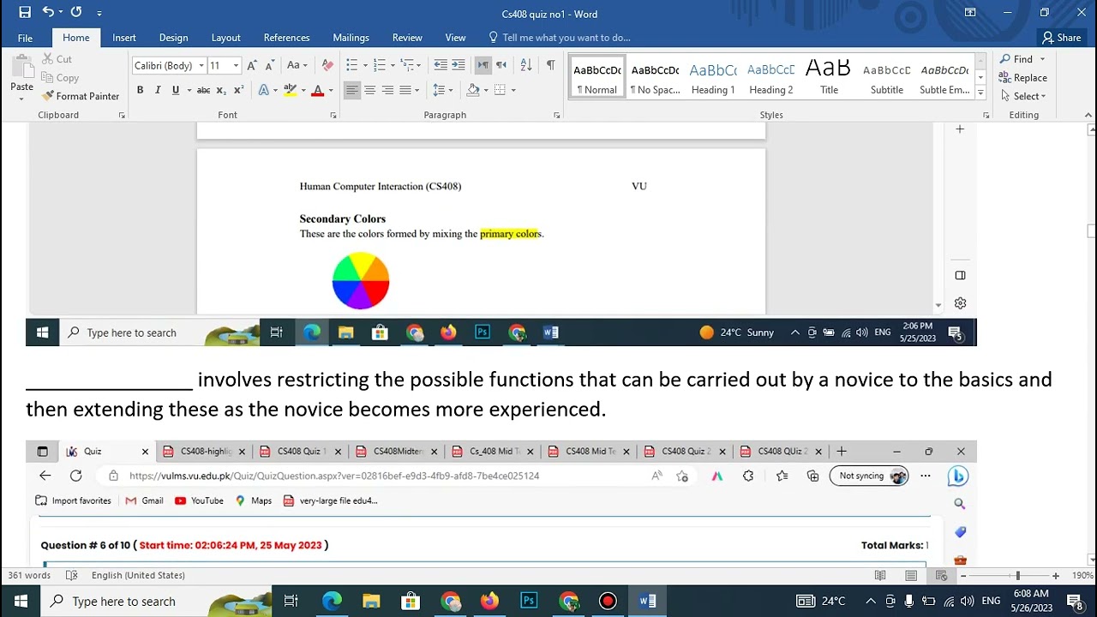The image size is (1097, 617).
Task: Increase paragraph indent
Action: (x=459, y=65)
